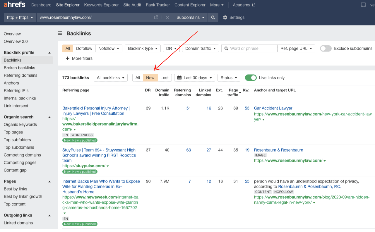Turn off Live links only switch
The width and height of the screenshot is (375, 232).
(251, 78)
